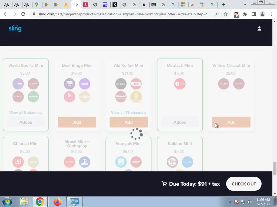The height and width of the screenshot is (207, 277).
Task: Click the PIU TV icon in Italiano Mini
Action: pos(172,162)
